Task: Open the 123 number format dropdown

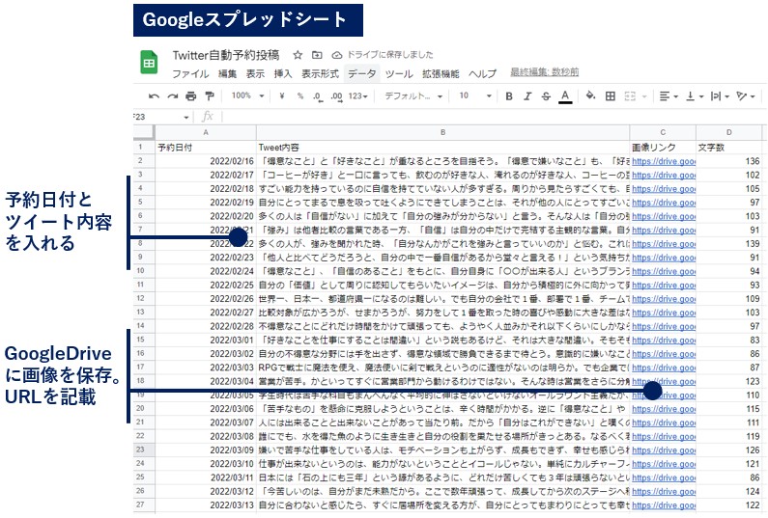Action: (x=358, y=96)
